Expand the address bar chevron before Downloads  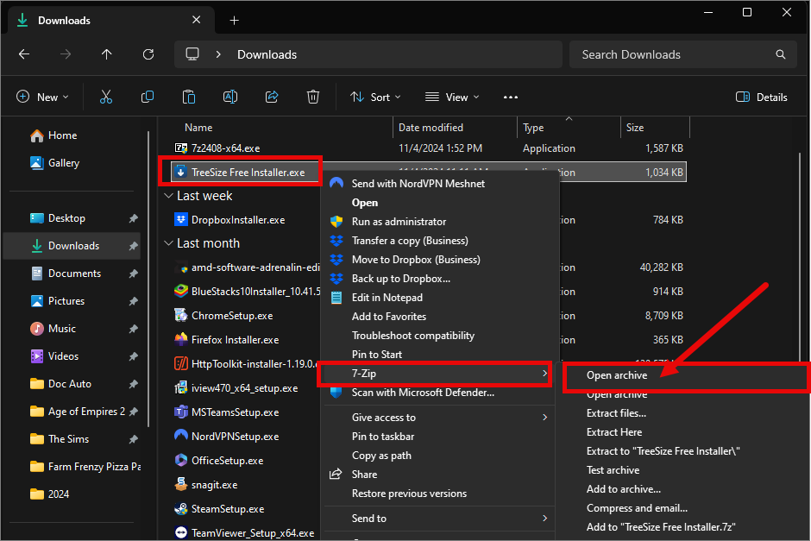(218, 54)
